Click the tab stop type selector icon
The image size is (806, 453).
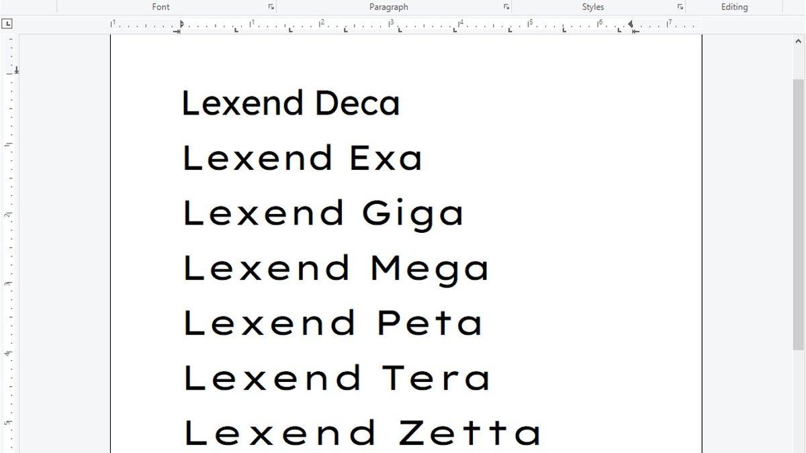click(7, 24)
